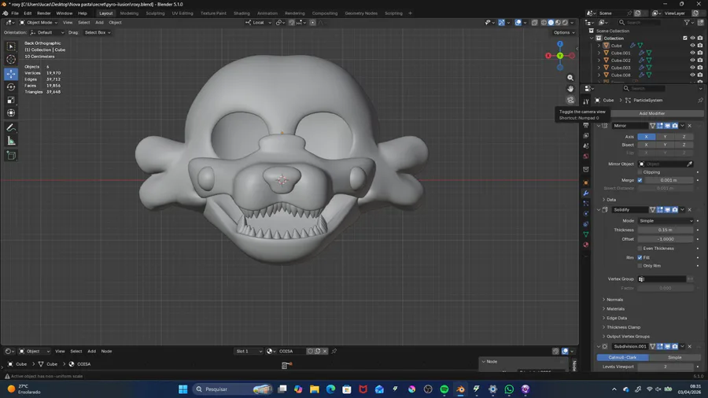This screenshot has width=708, height=398.
Task: Open the Object Mode dropdown
Action: pos(39,23)
